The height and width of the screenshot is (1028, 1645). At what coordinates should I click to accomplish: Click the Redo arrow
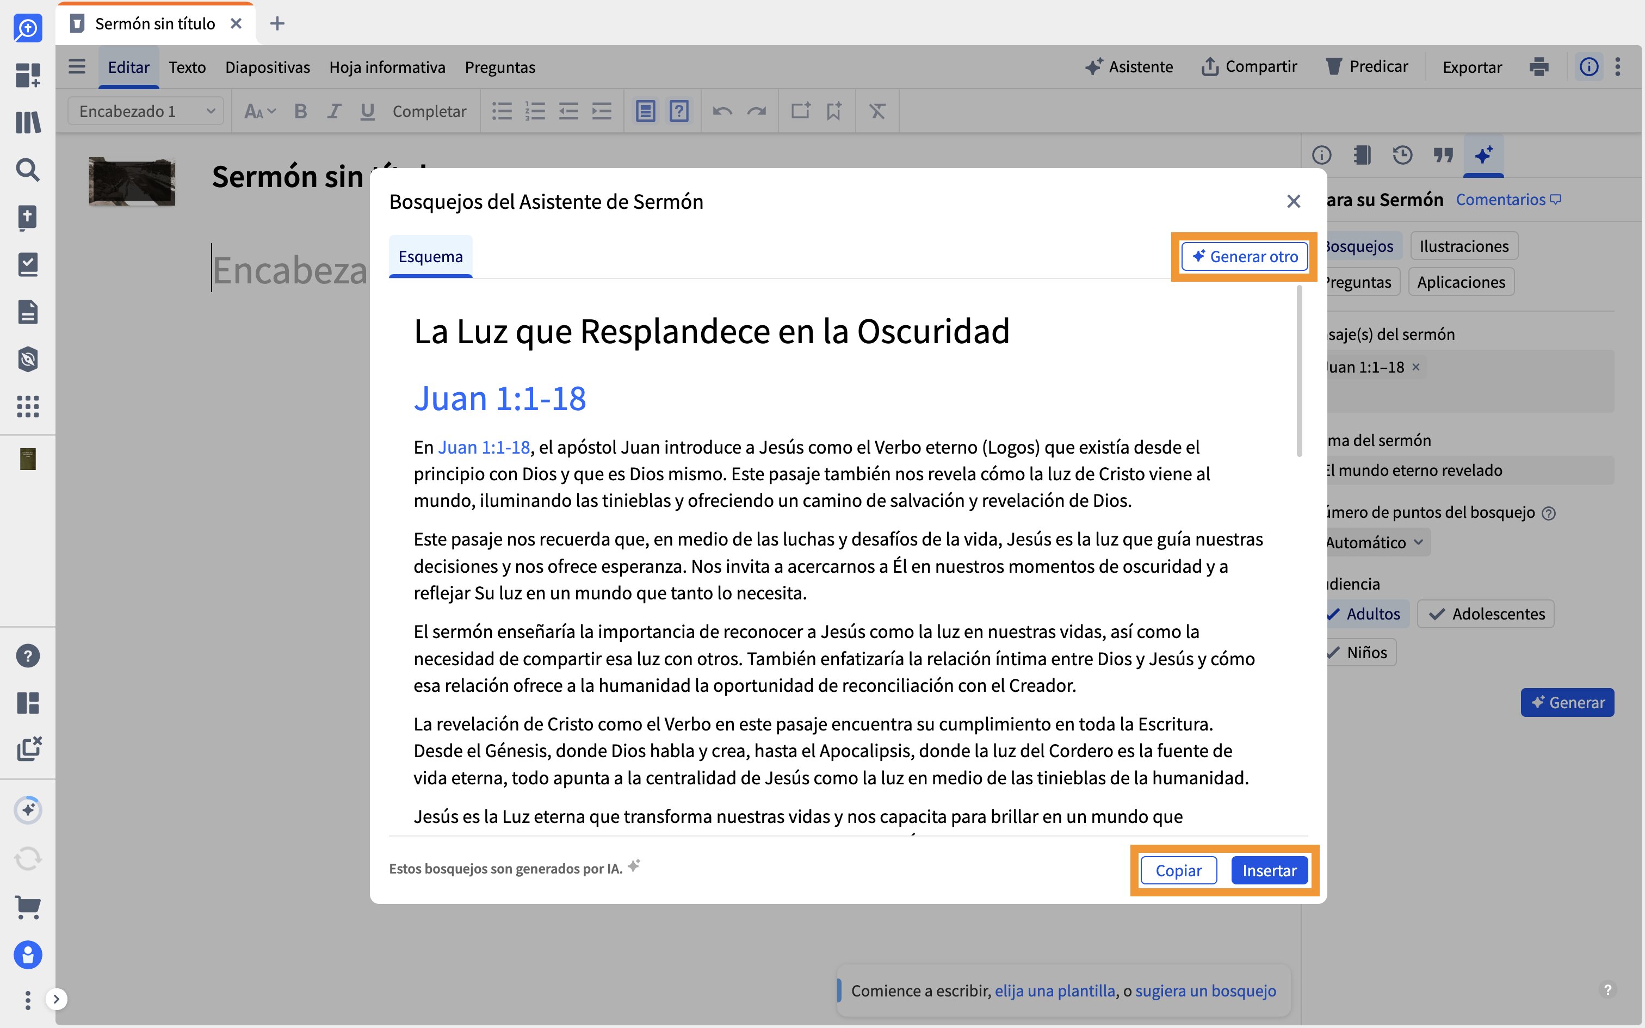click(757, 111)
